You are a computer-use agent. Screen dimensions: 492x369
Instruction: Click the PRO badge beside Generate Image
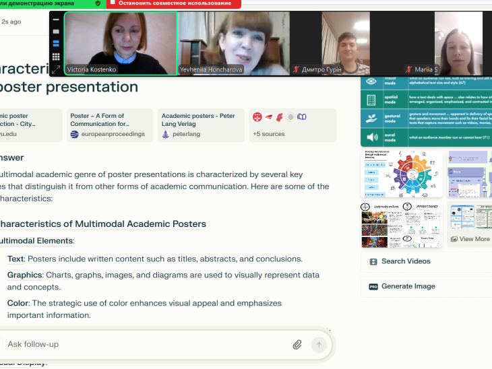(373, 287)
